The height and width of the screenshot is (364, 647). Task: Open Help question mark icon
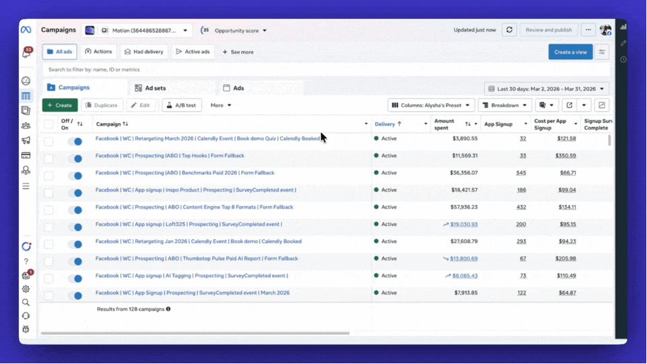pyautogui.click(x=26, y=261)
